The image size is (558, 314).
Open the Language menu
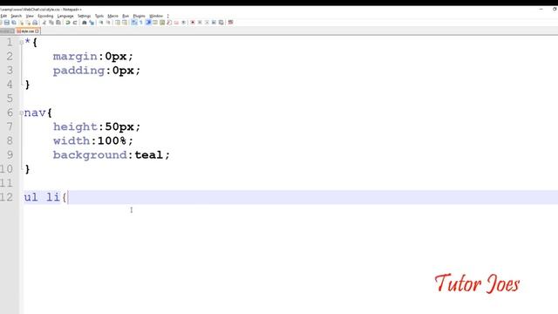(65, 16)
